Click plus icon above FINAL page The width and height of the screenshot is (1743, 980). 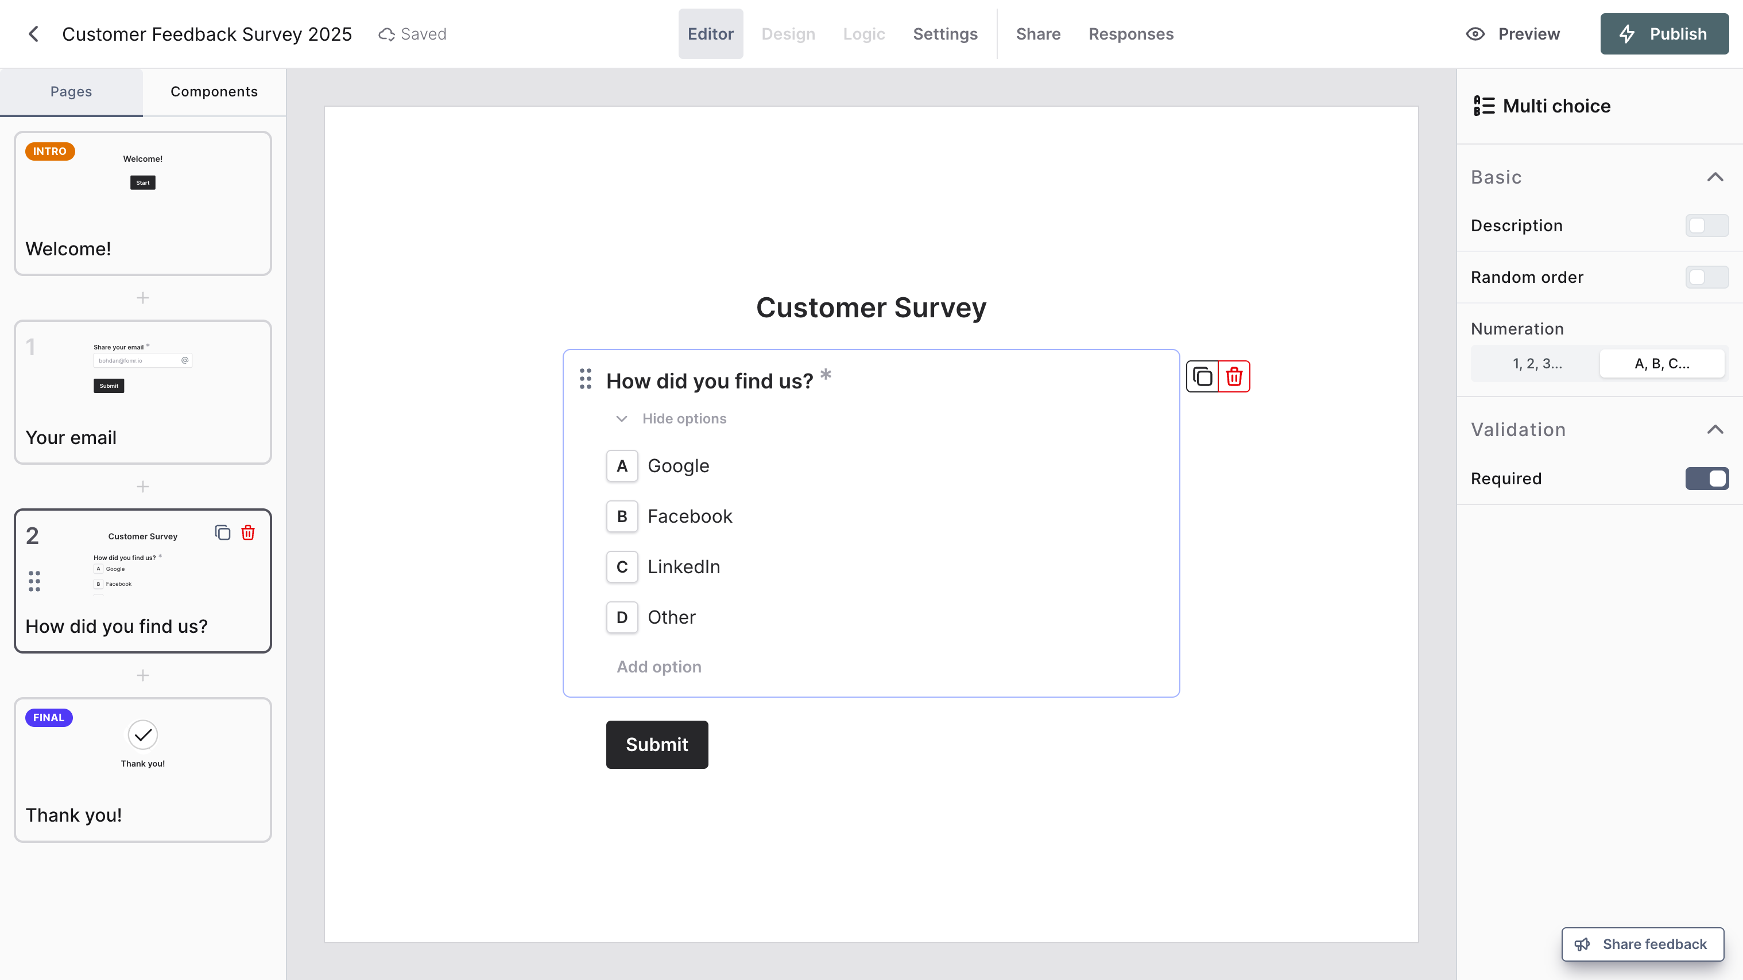143,675
